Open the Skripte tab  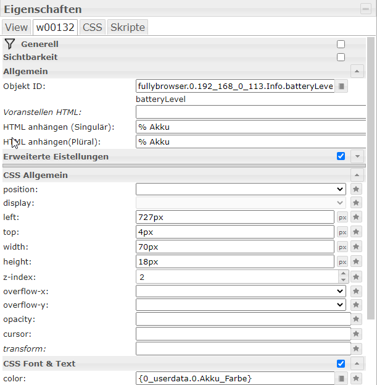coord(127,27)
